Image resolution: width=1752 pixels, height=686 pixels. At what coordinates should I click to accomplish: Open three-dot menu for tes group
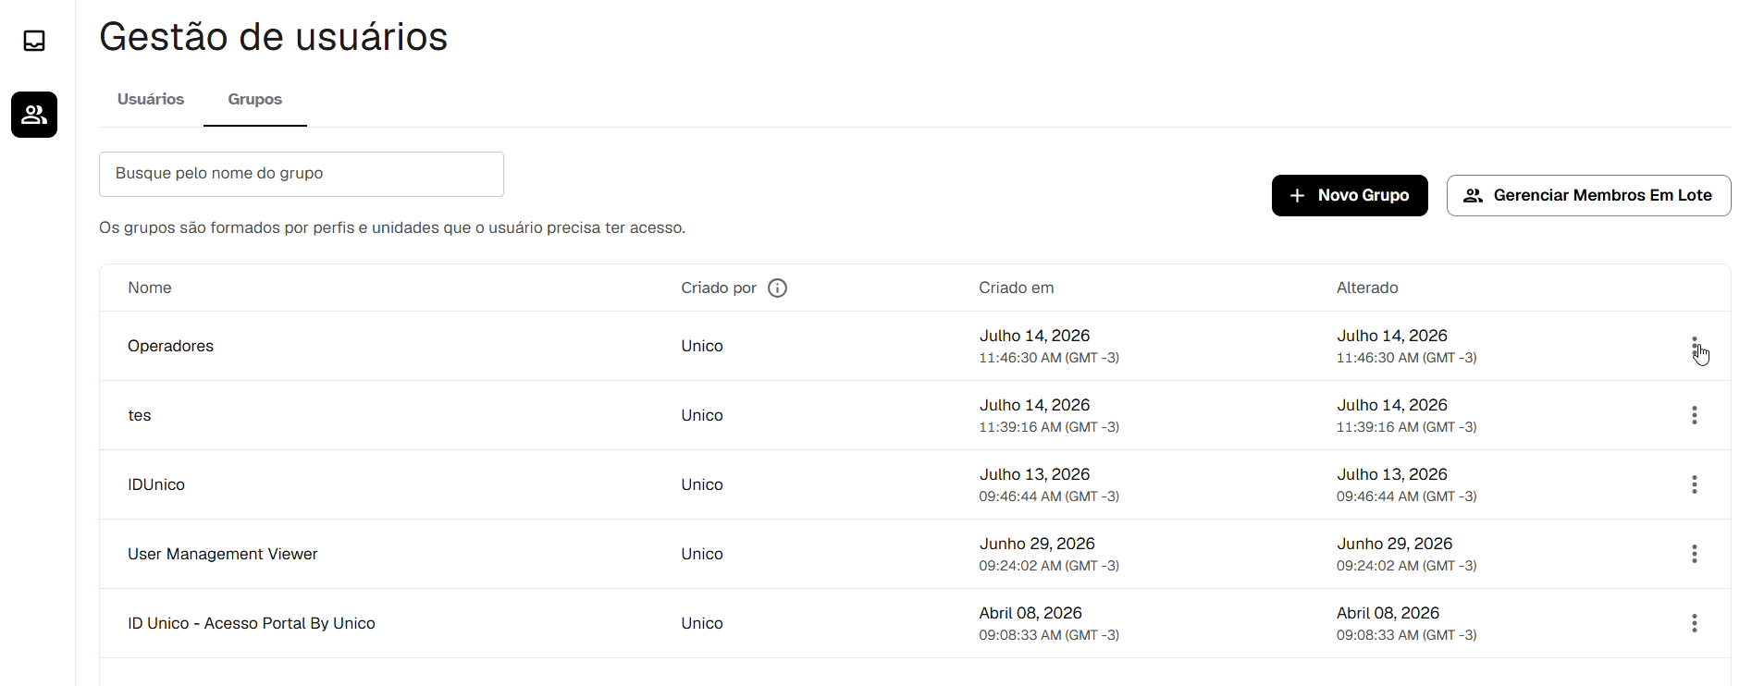click(x=1694, y=415)
